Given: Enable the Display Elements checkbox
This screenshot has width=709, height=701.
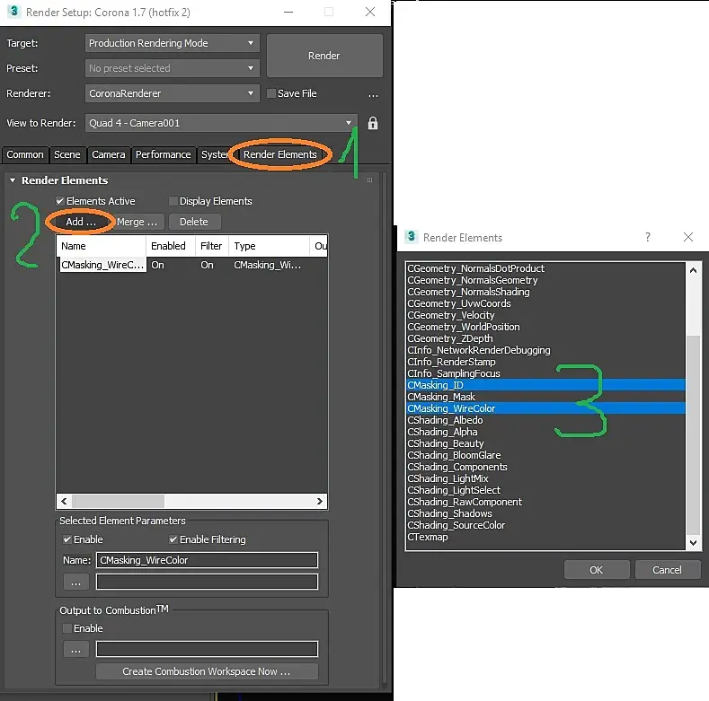Looking at the screenshot, I should 173,201.
